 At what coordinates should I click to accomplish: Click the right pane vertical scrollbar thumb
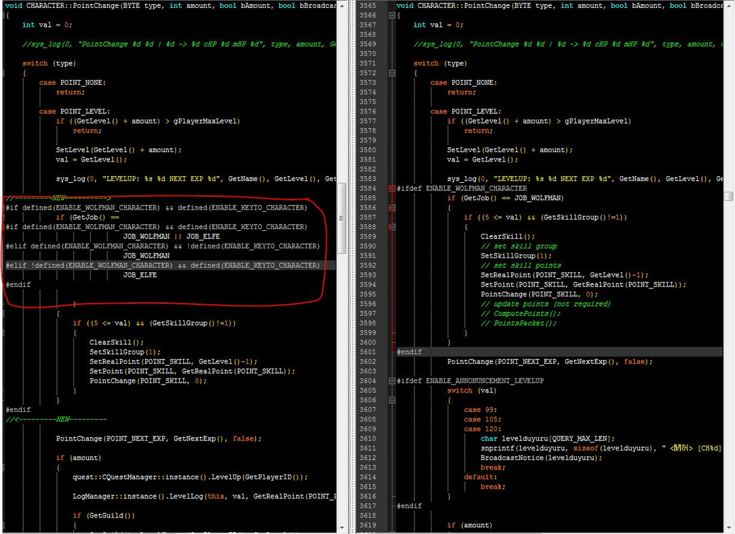(x=728, y=196)
